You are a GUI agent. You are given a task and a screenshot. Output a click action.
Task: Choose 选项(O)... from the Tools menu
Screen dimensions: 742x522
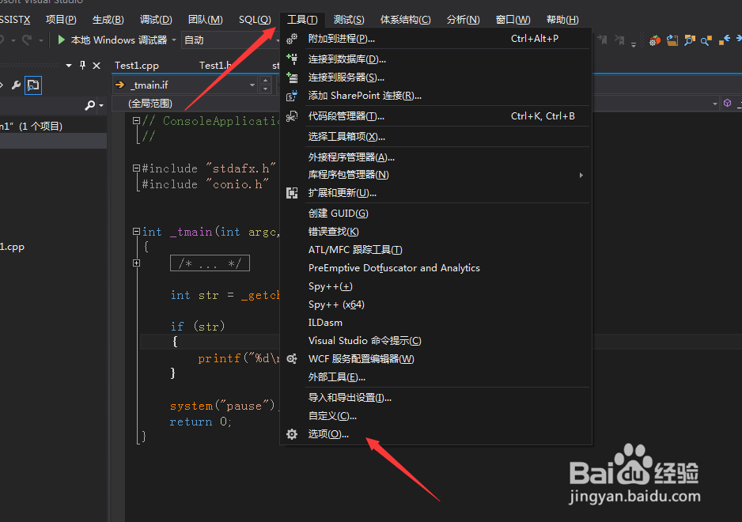point(436,434)
